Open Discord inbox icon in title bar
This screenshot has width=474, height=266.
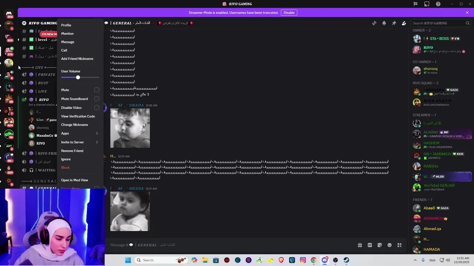point(427,4)
